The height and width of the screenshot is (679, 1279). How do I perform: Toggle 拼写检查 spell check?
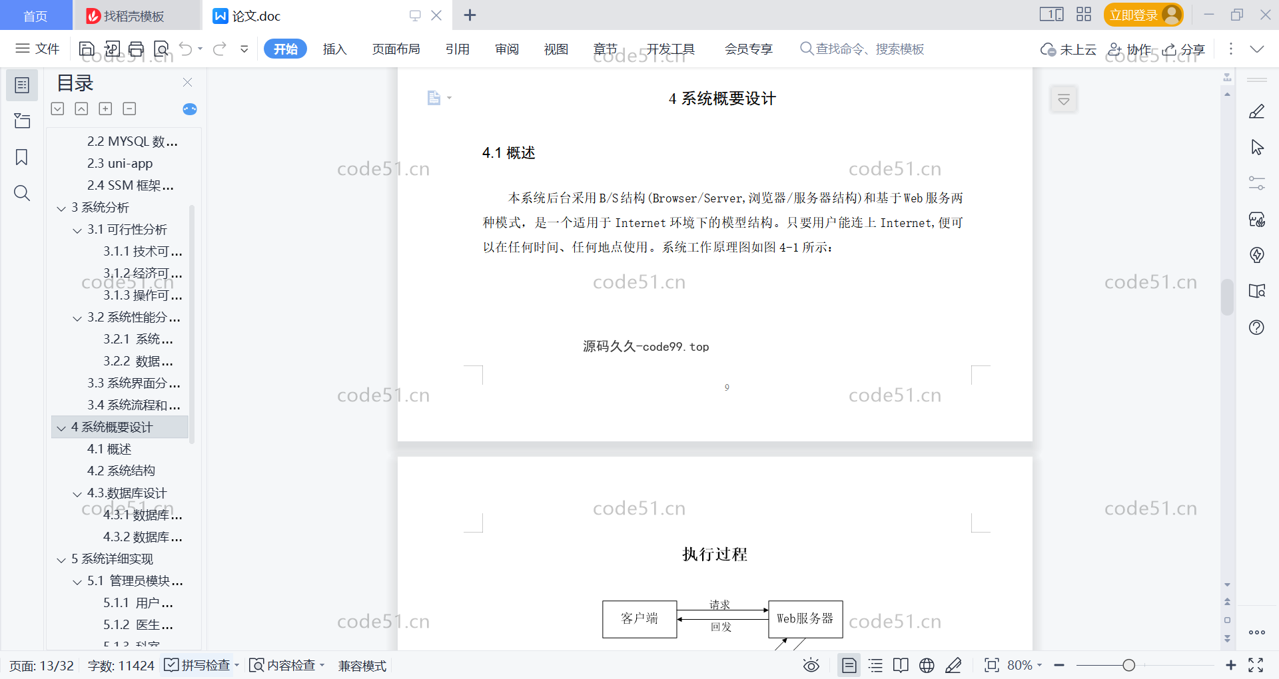197,665
